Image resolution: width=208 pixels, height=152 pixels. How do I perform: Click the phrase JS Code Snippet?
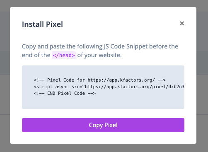126,46
